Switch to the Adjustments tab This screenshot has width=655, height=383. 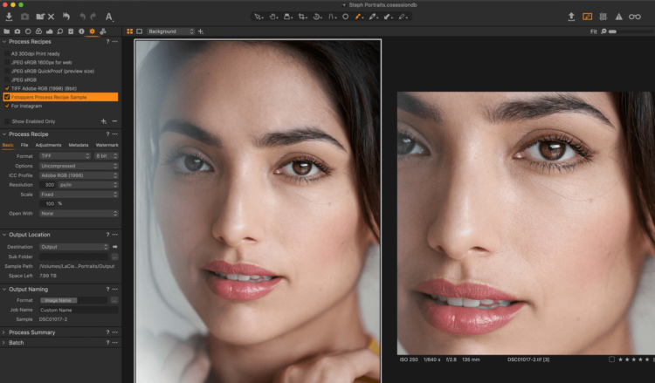click(48, 145)
